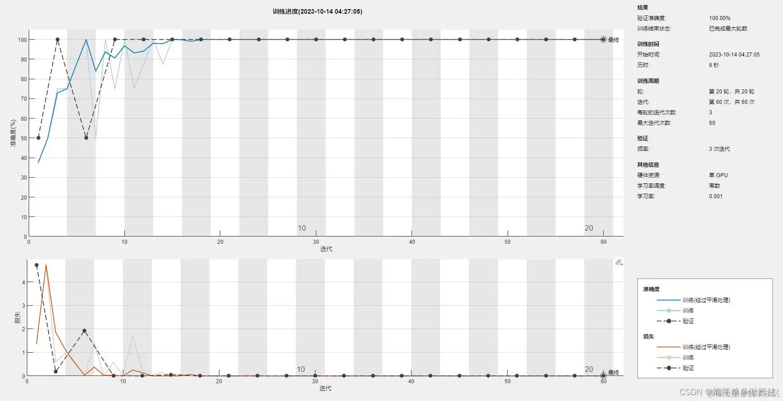Click the training progress title with timestamp
Image resolution: width=783 pixels, height=401 pixels.
click(x=318, y=11)
